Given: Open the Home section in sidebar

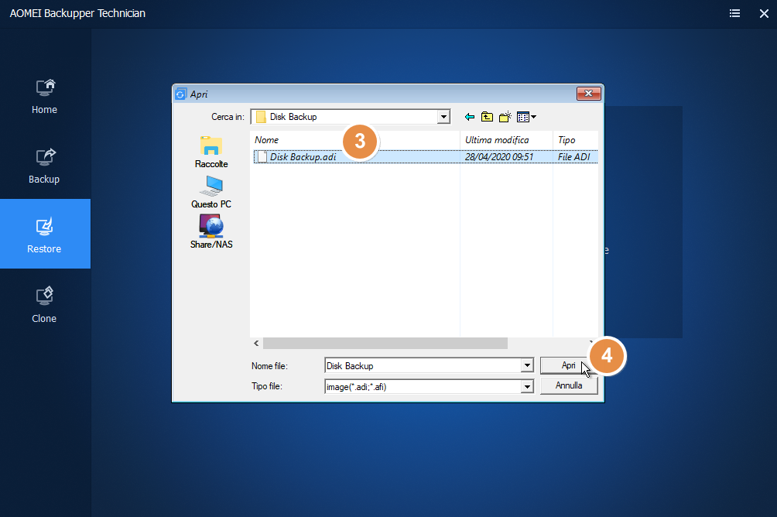Looking at the screenshot, I should 45,98.
